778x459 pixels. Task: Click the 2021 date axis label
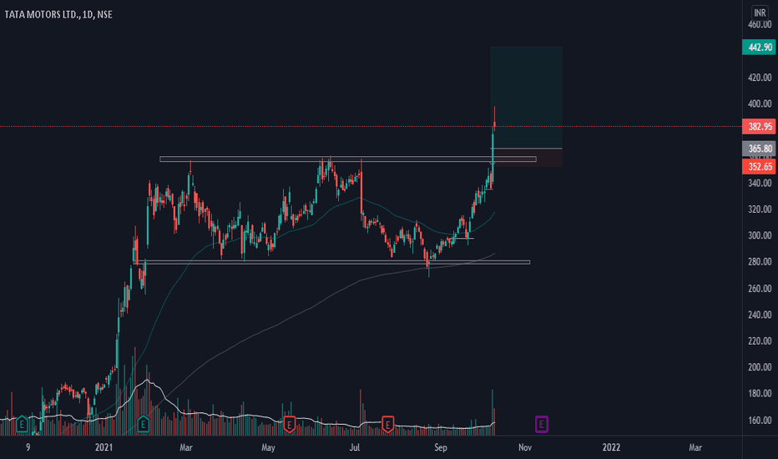click(104, 447)
